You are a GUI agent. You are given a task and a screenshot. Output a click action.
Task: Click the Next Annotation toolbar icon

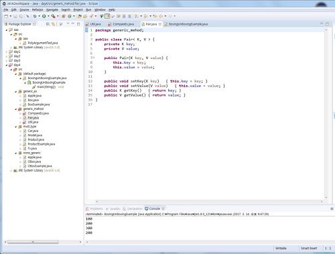(x=137, y=16)
